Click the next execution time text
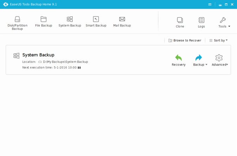237x156 pixels. pyautogui.click(x=50, y=68)
